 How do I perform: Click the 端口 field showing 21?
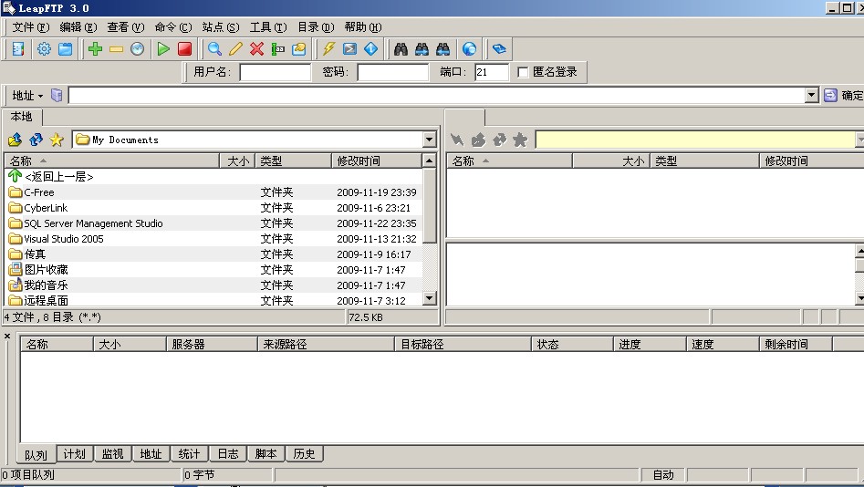point(492,72)
